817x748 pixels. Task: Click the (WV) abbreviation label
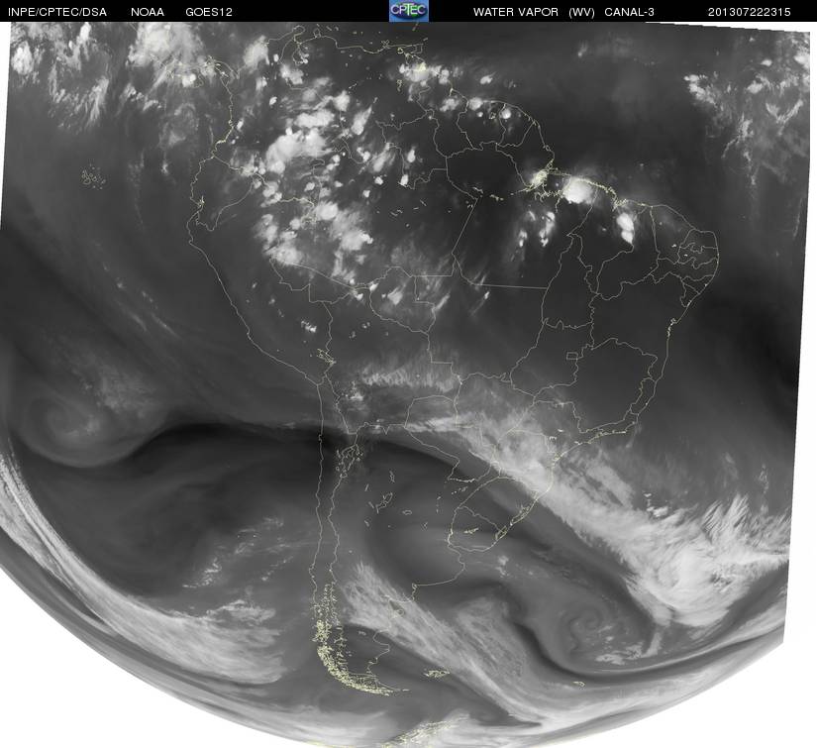click(582, 12)
